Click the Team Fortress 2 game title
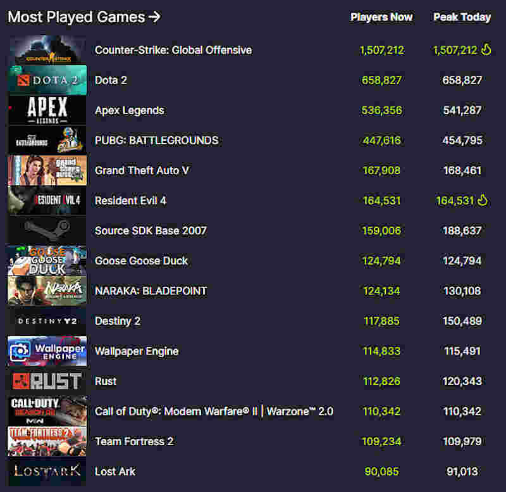The height and width of the screenshot is (492, 506). [x=134, y=441]
